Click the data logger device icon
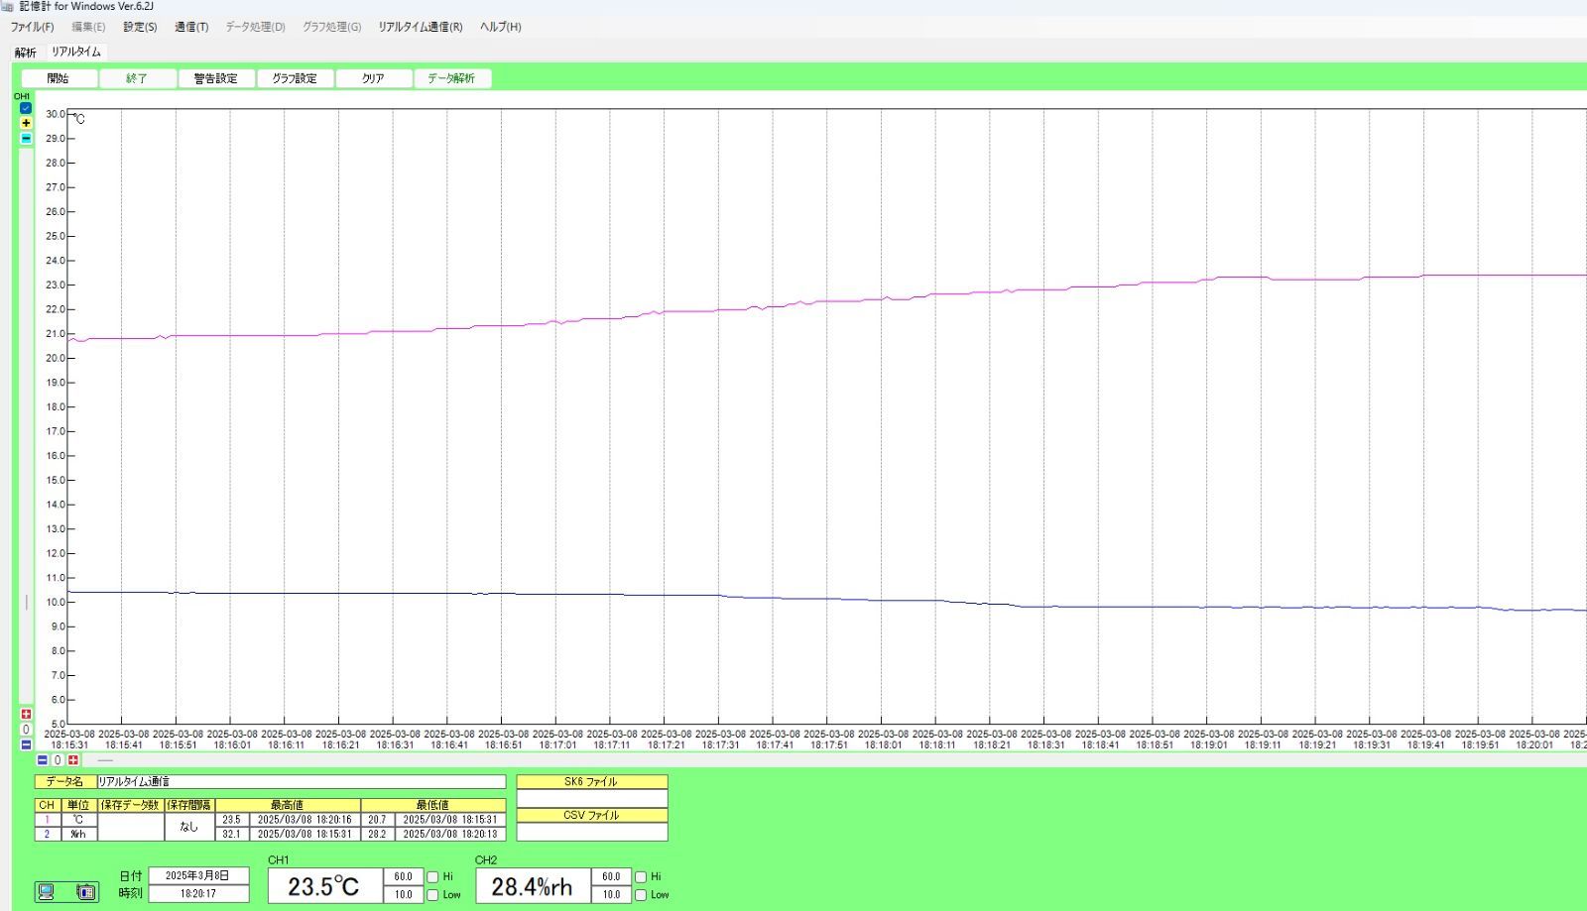The image size is (1587, 911). (x=86, y=892)
